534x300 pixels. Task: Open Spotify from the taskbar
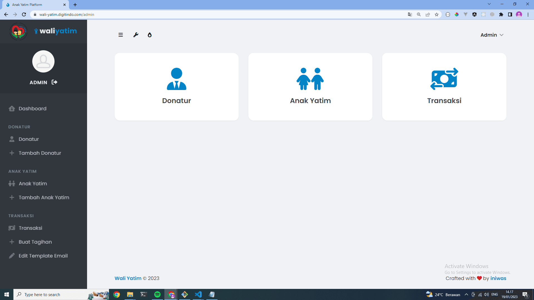[157, 294]
